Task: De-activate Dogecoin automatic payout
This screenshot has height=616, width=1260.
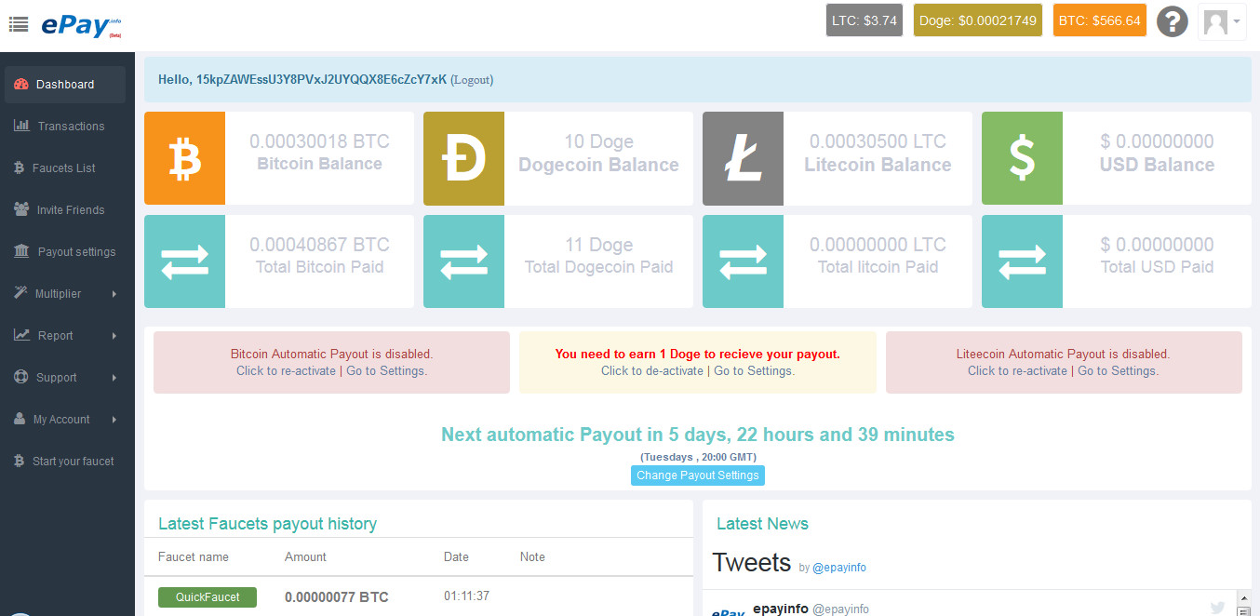Action: tap(652, 370)
